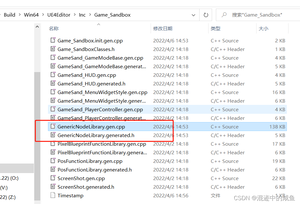Select the file PosFunctionLibrary.gen.cpp

coord(90,161)
